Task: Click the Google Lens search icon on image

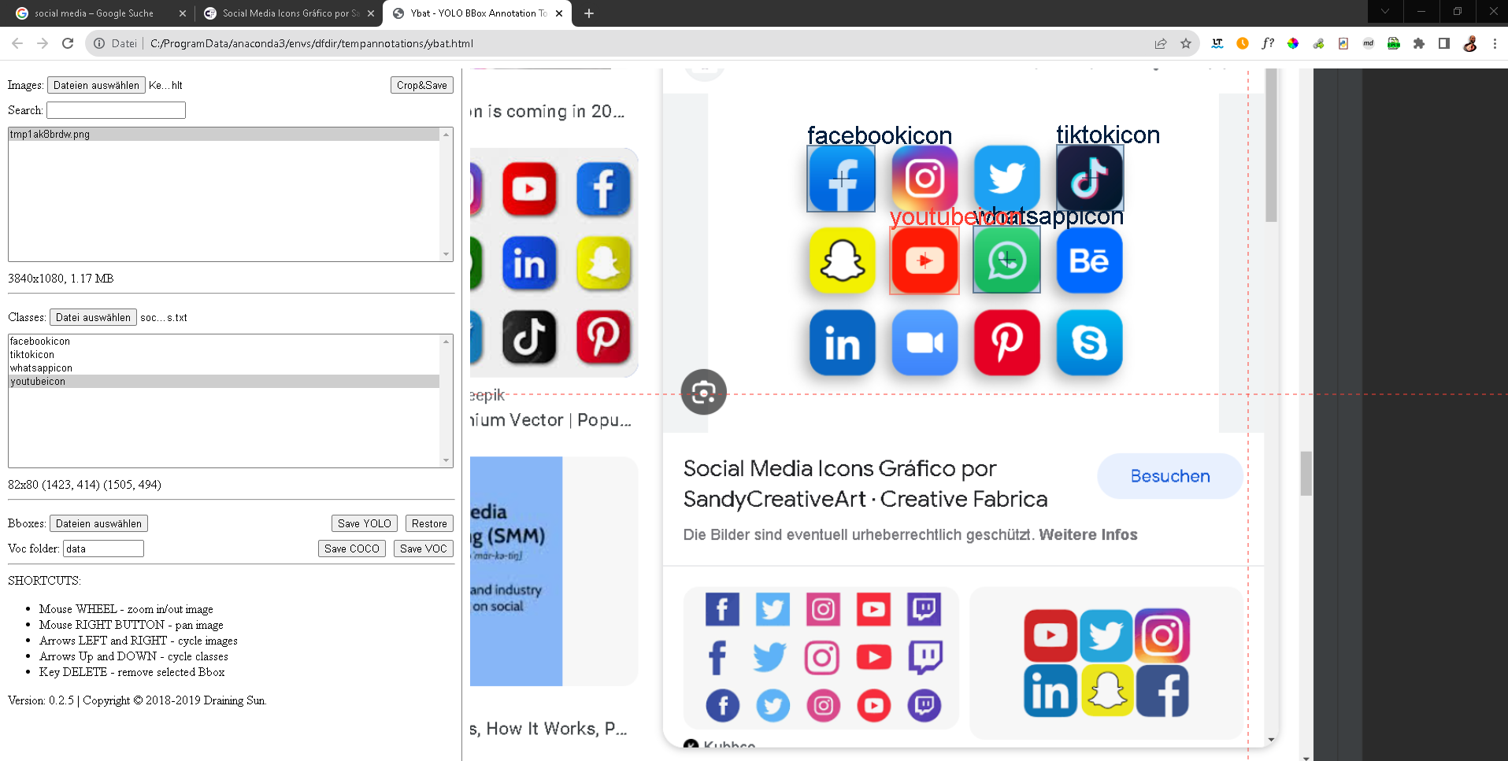Action: pos(703,392)
